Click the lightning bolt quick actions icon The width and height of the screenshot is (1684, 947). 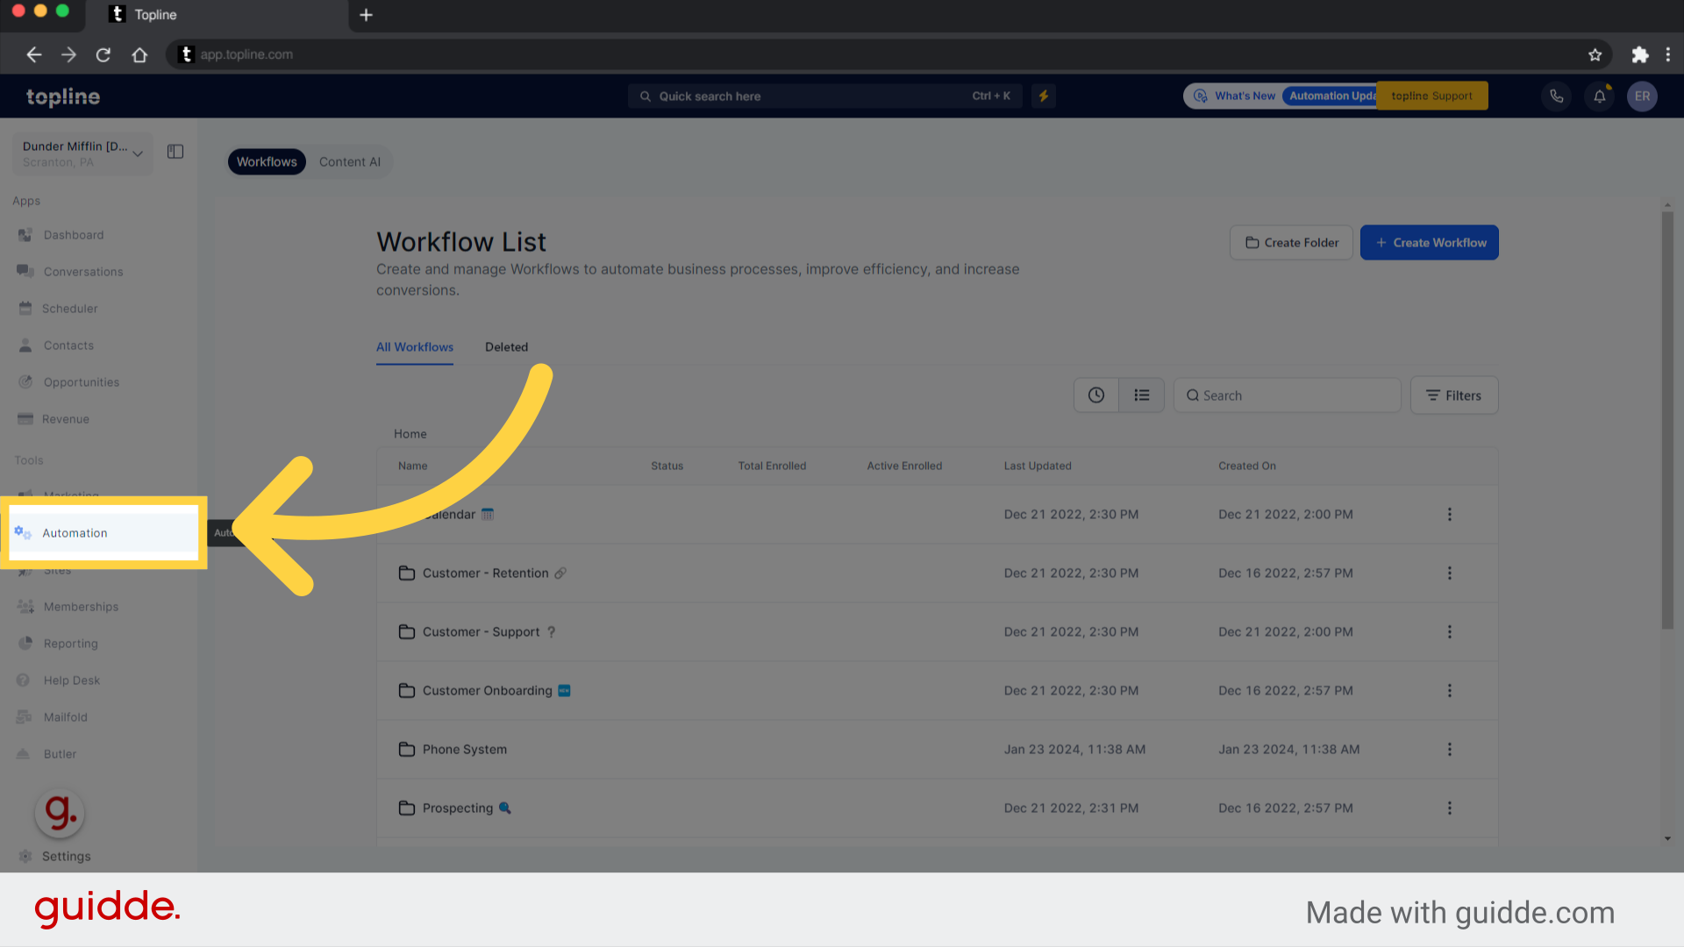pyautogui.click(x=1044, y=96)
